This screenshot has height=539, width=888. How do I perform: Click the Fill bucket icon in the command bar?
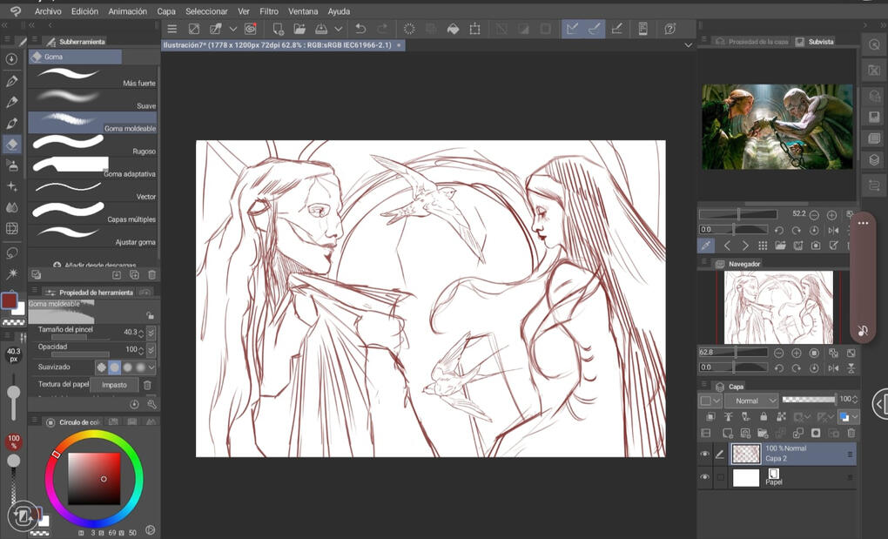[x=453, y=29]
